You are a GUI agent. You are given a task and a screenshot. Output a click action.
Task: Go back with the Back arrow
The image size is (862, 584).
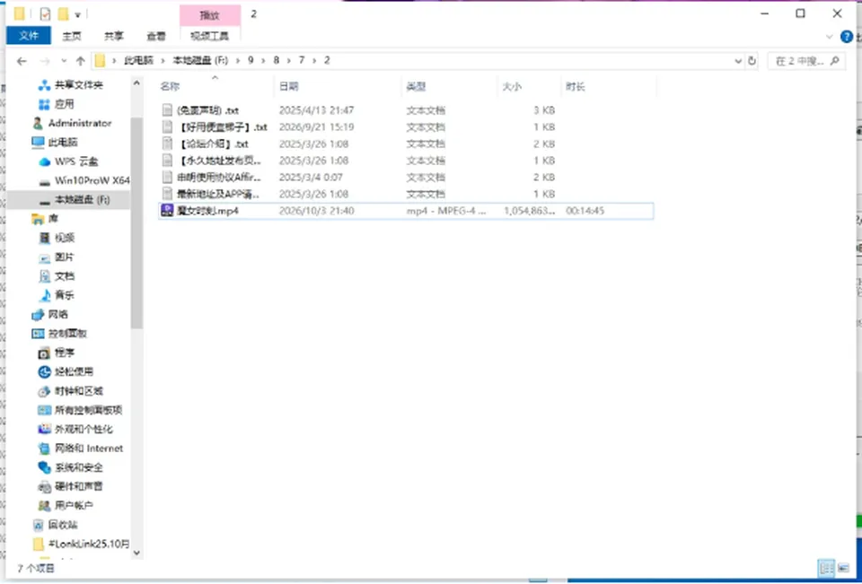pyautogui.click(x=22, y=61)
